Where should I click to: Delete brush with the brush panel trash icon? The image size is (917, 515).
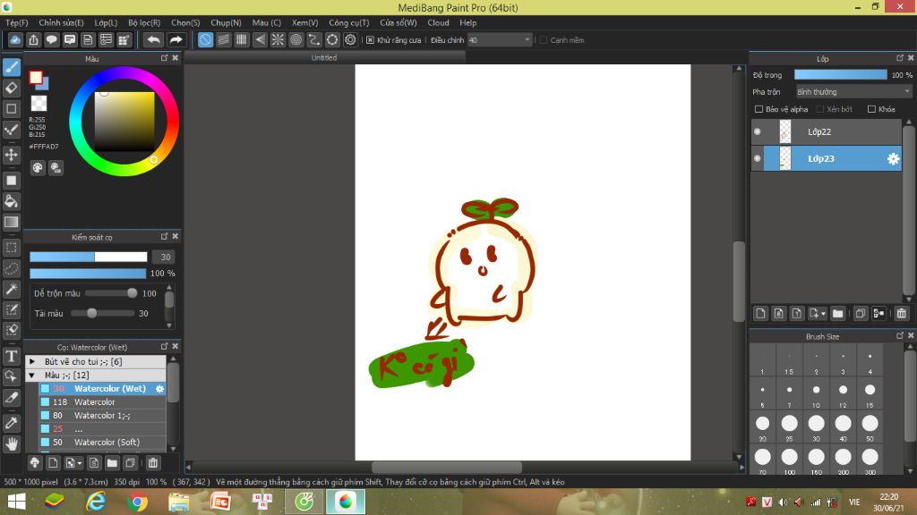click(152, 463)
